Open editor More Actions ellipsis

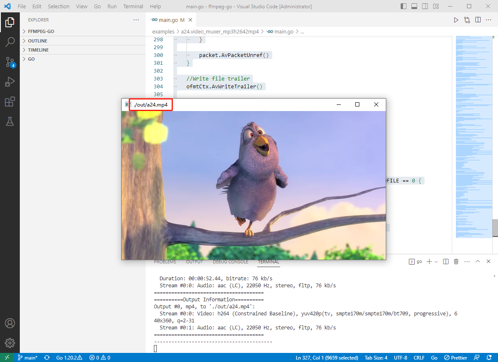tap(489, 20)
